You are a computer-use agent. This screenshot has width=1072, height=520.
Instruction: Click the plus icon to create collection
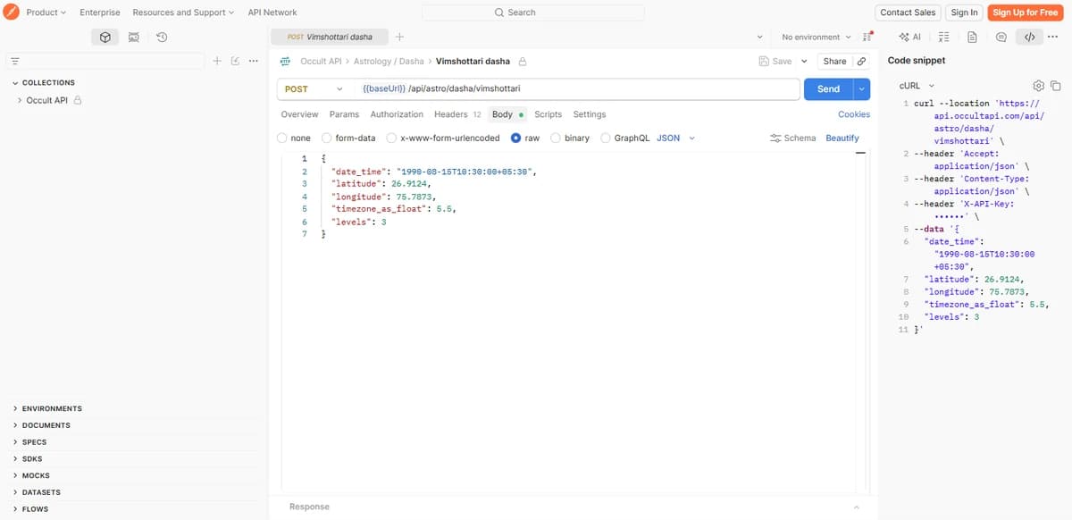(217, 61)
